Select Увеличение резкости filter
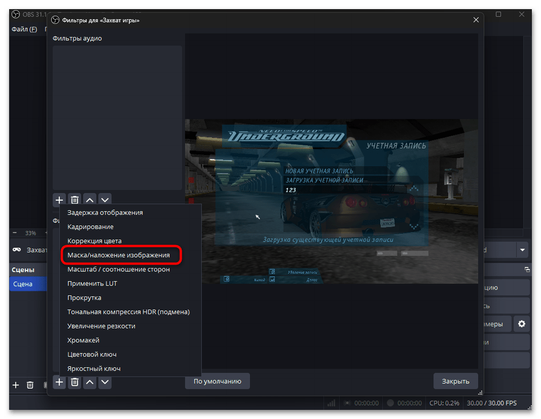 [130, 326]
